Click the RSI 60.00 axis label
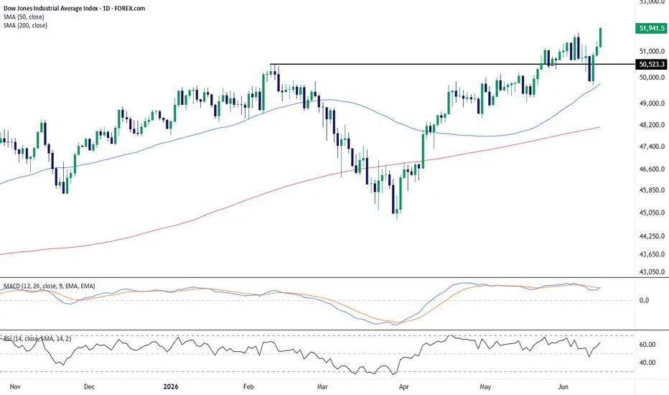Viewport: 669px width, 395px height. tap(647, 345)
